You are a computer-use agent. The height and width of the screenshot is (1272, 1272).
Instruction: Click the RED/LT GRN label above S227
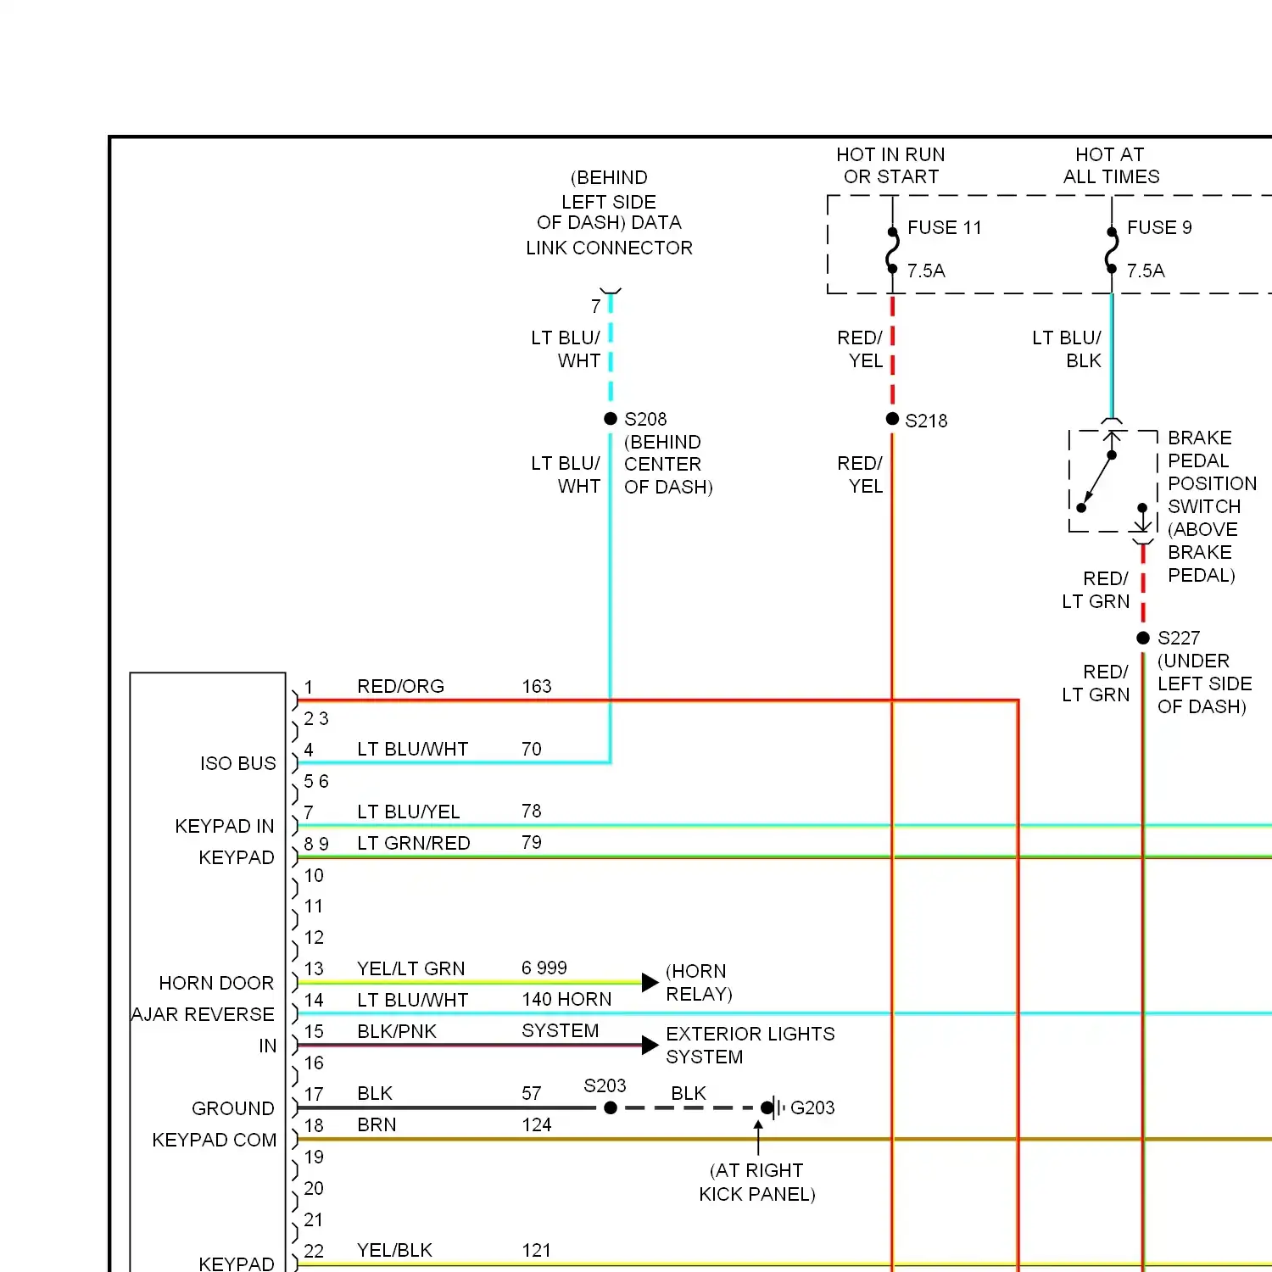point(1096,590)
